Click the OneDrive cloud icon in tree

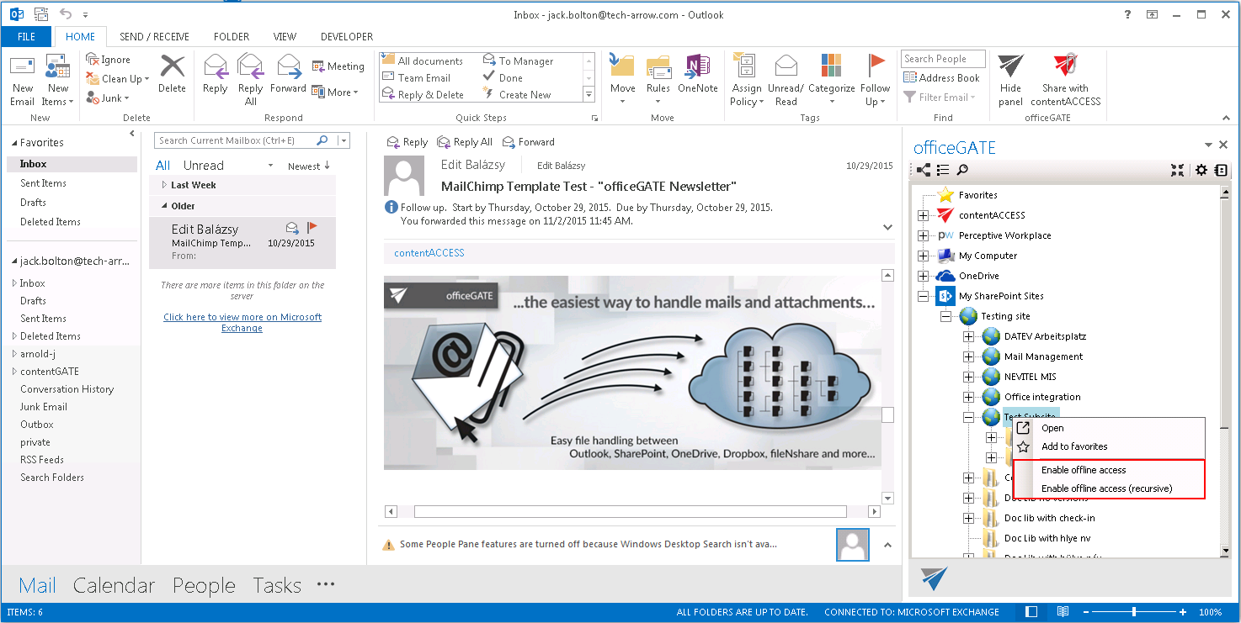pyautogui.click(x=945, y=276)
